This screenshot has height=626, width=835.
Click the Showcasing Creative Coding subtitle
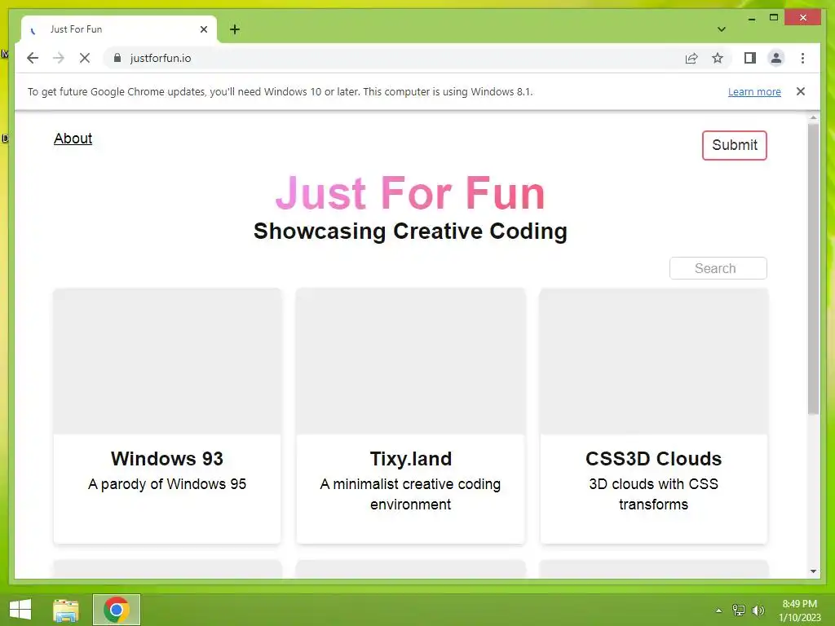[x=410, y=231]
